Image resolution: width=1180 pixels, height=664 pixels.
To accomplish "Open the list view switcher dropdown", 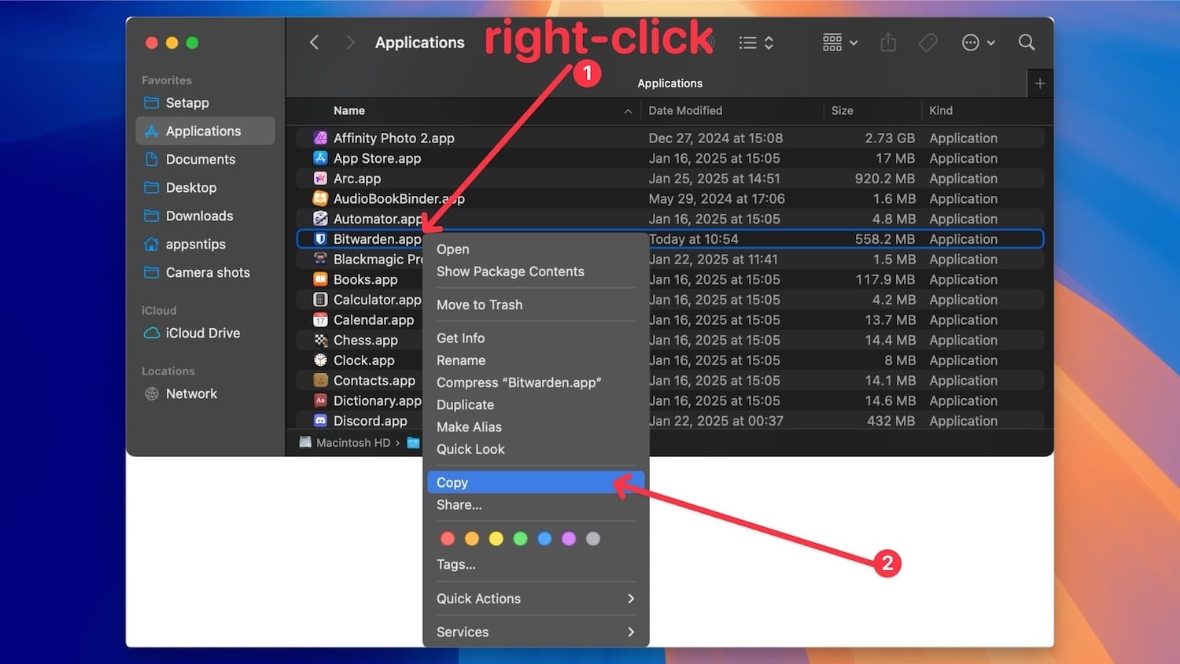I will point(756,42).
